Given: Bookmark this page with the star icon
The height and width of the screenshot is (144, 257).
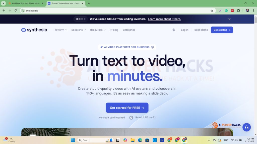Looking at the screenshot, I should tap(212, 10).
